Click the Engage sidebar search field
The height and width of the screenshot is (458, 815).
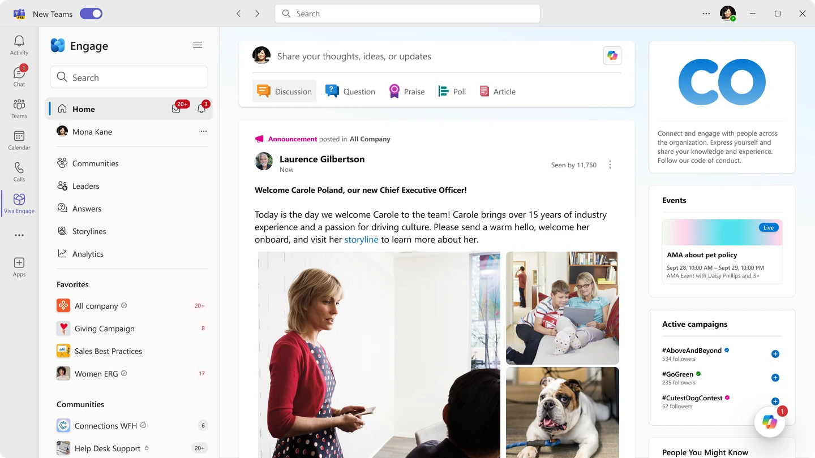click(x=129, y=77)
